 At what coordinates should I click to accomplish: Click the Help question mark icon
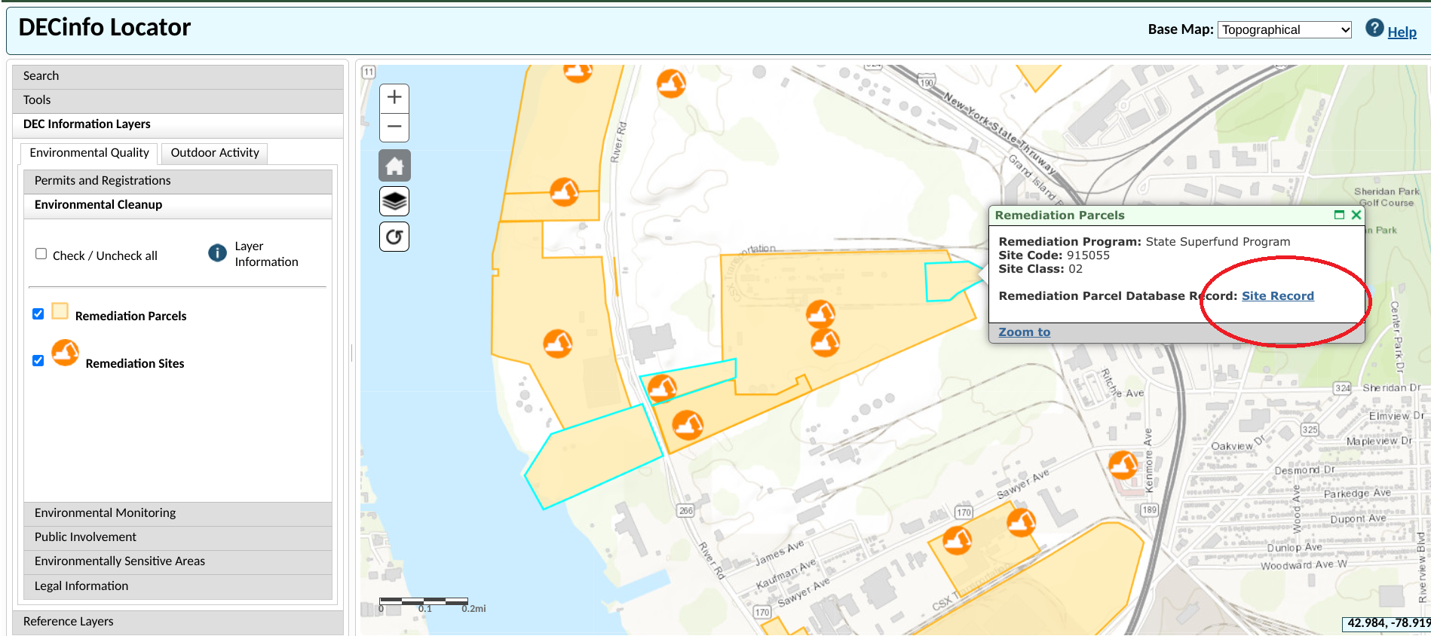(1374, 29)
